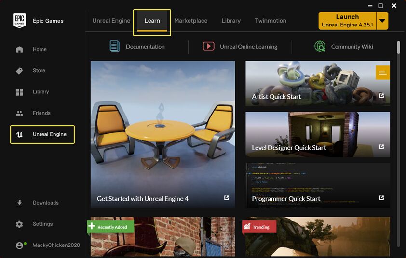Click external link icon on Get Started card

coord(227,197)
